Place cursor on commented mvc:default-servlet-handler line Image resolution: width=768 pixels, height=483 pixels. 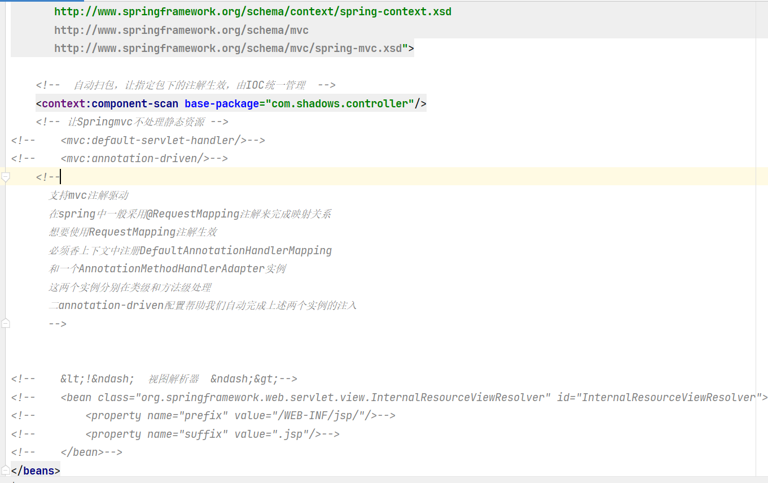tap(153, 140)
